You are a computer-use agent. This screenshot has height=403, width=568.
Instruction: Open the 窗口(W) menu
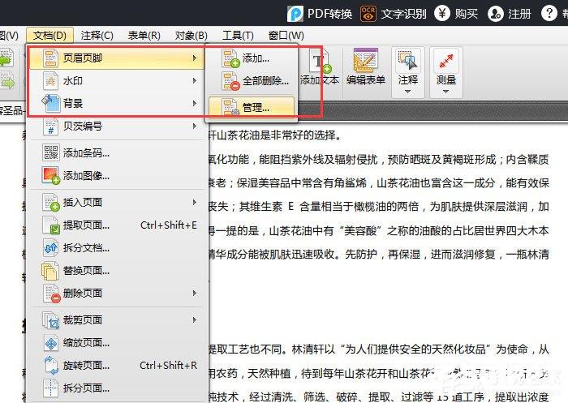pyautogui.click(x=286, y=36)
